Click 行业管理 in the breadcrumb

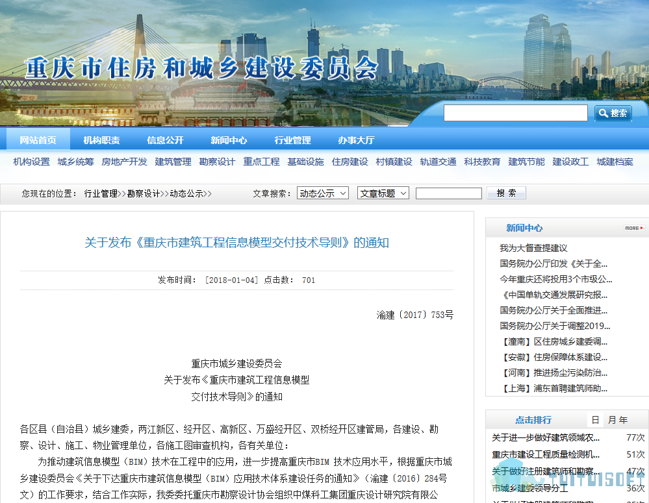coord(101,193)
